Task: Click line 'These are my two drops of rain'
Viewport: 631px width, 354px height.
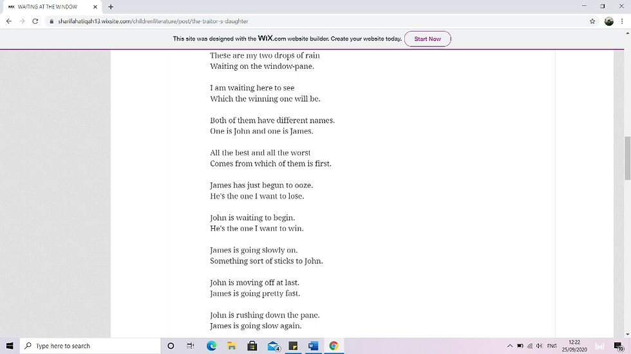Action: (x=265, y=55)
